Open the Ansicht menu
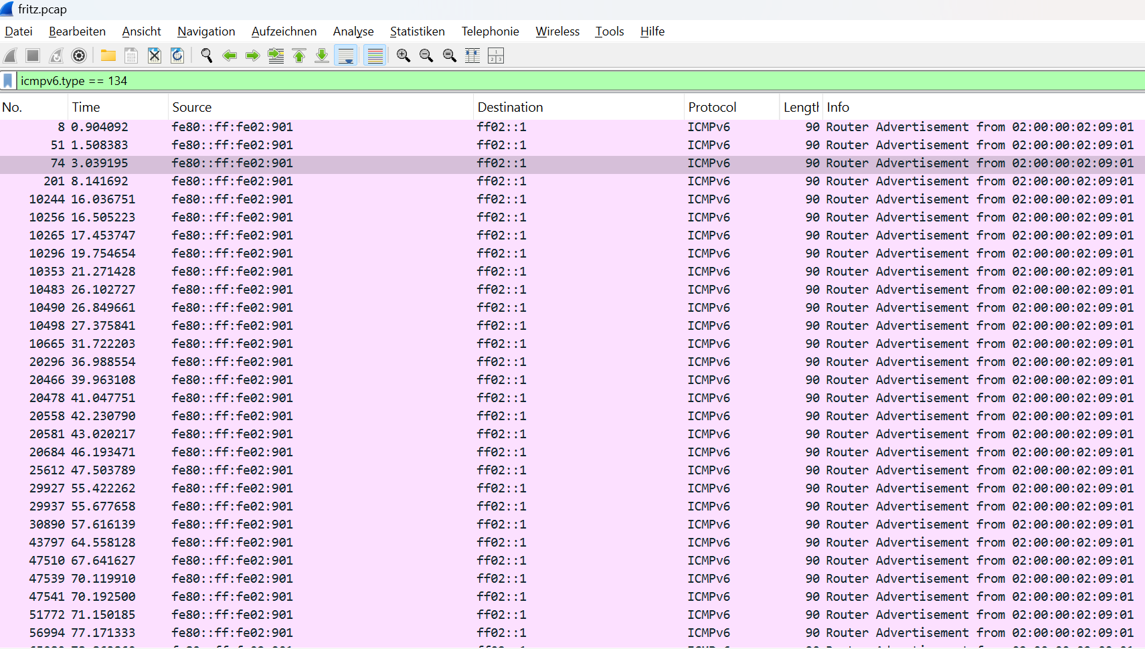 coord(141,31)
